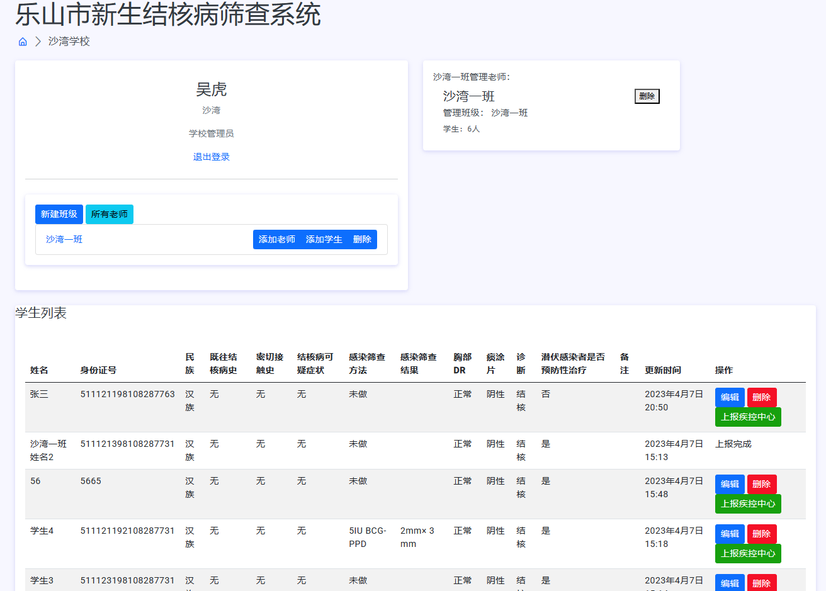Click the 学生列表 heading
The height and width of the screenshot is (591, 826).
point(41,313)
